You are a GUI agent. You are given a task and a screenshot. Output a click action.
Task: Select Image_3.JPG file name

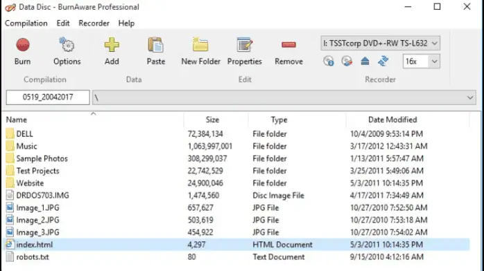click(x=37, y=232)
